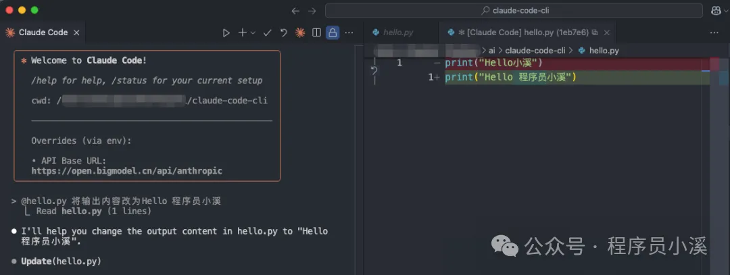Toggle the split editor layout icon
The image size is (730, 275).
click(316, 32)
